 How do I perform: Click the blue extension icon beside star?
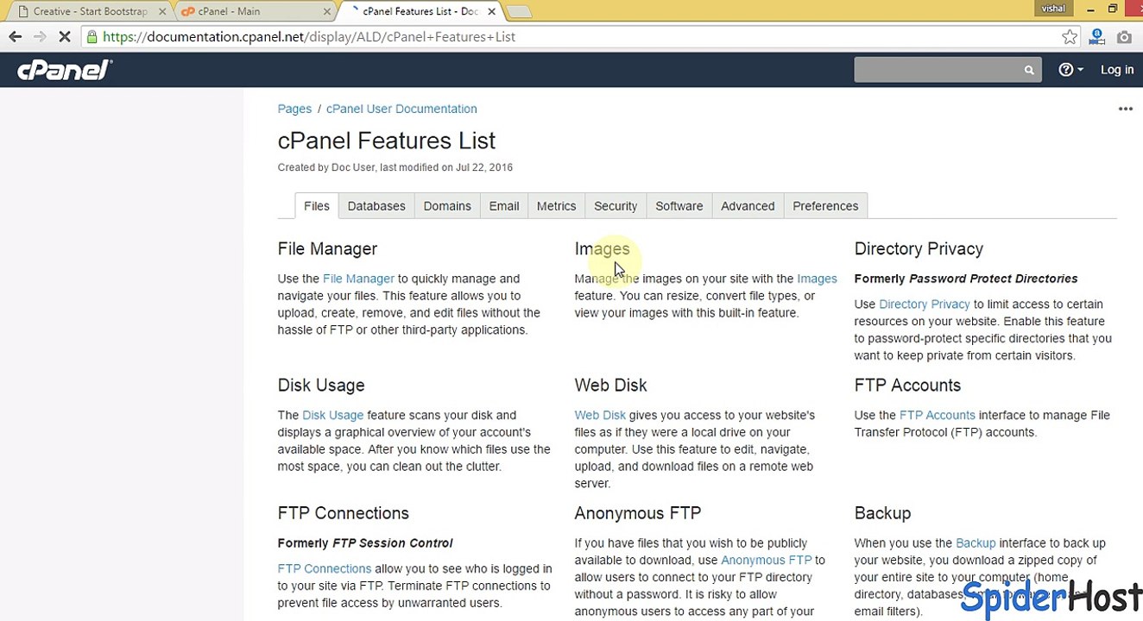click(x=1096, y=37)
